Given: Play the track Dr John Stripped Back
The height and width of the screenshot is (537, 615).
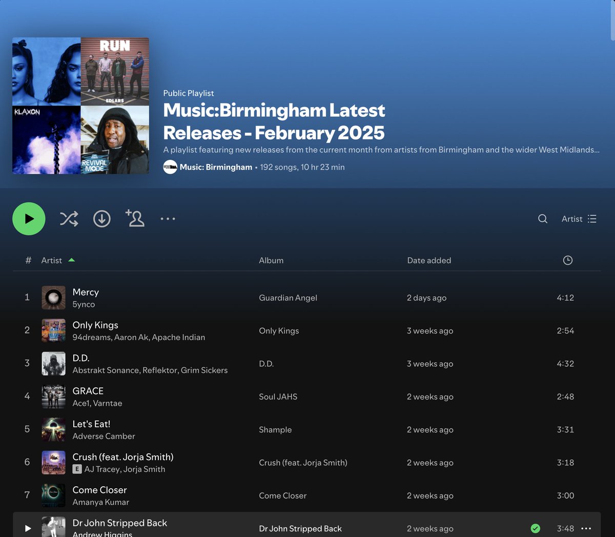Looking at the screenshot, I should coord(28,528).
